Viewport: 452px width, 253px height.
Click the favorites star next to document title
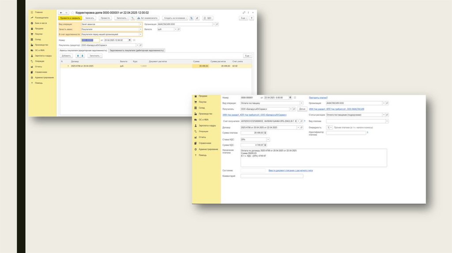tap(72, 13)
